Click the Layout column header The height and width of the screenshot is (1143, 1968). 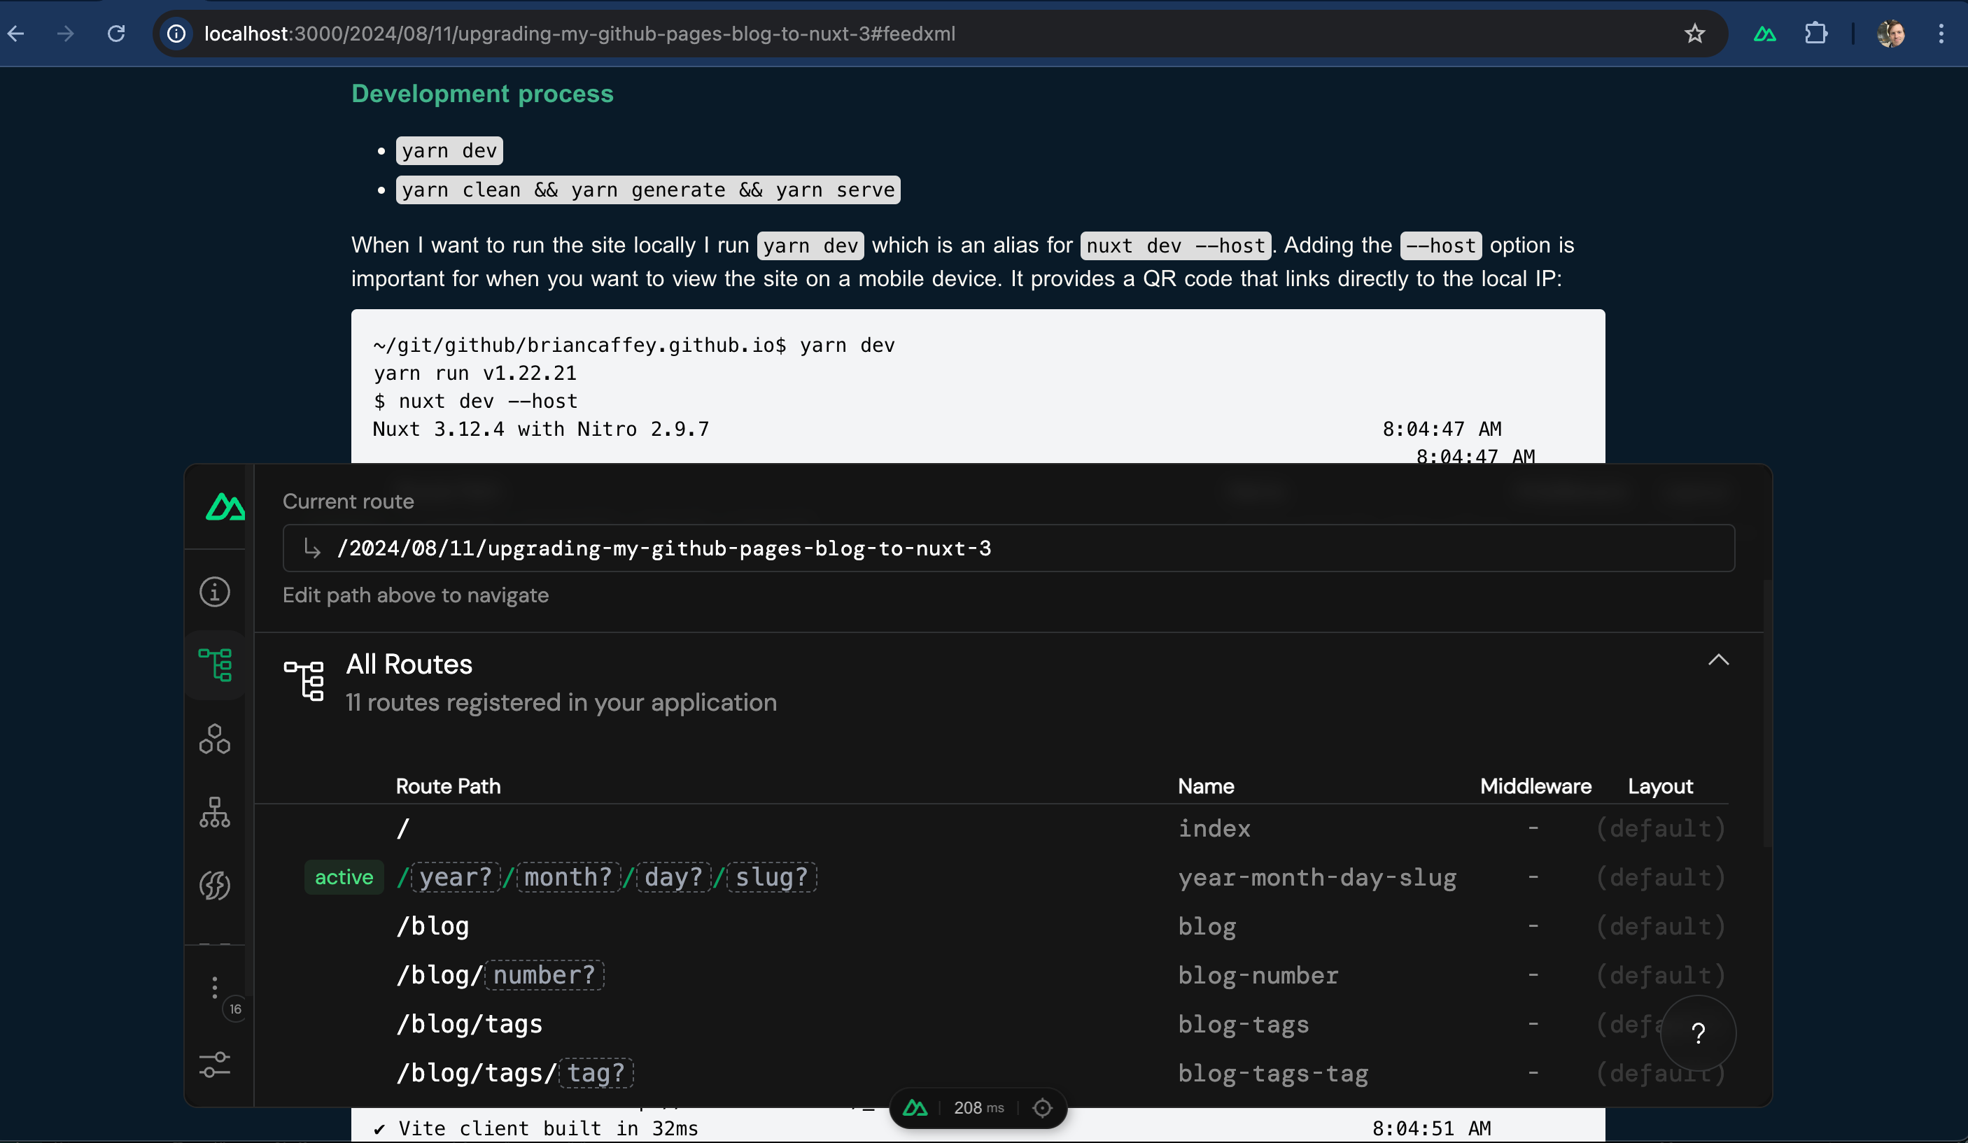click(x=1660, y=786)
